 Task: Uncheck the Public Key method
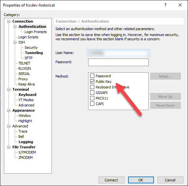coord(92,82)
